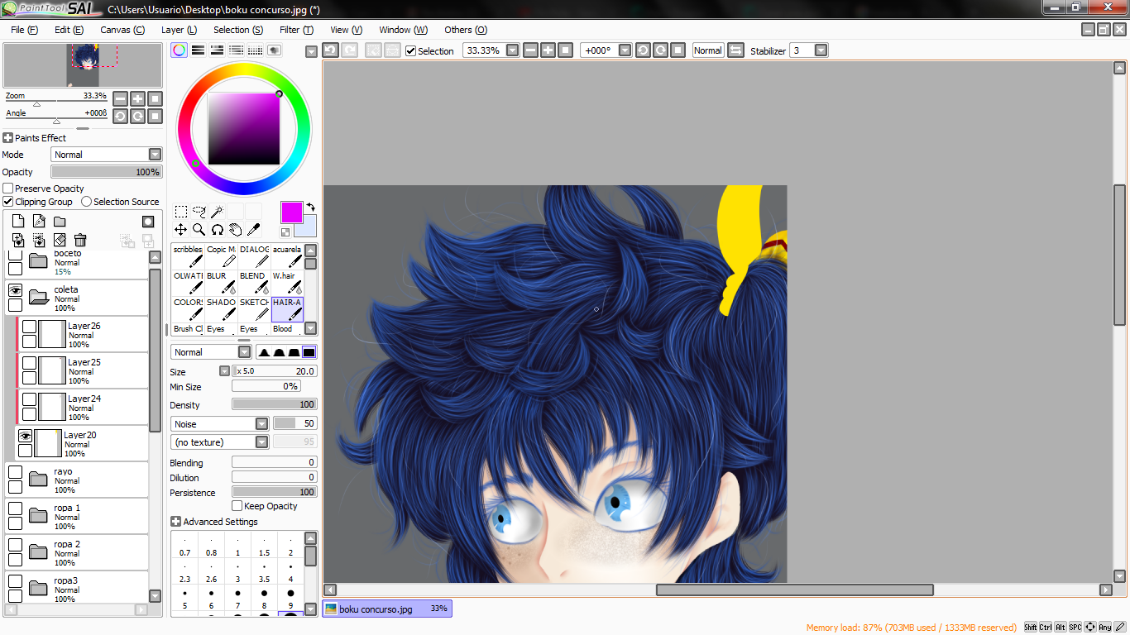Select the Zoom magnifier tool
Image resolution: width=1130 pixels, height=635 pixels.
click(199, 230)
